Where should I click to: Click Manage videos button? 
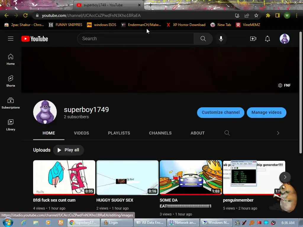click(267, 112)
